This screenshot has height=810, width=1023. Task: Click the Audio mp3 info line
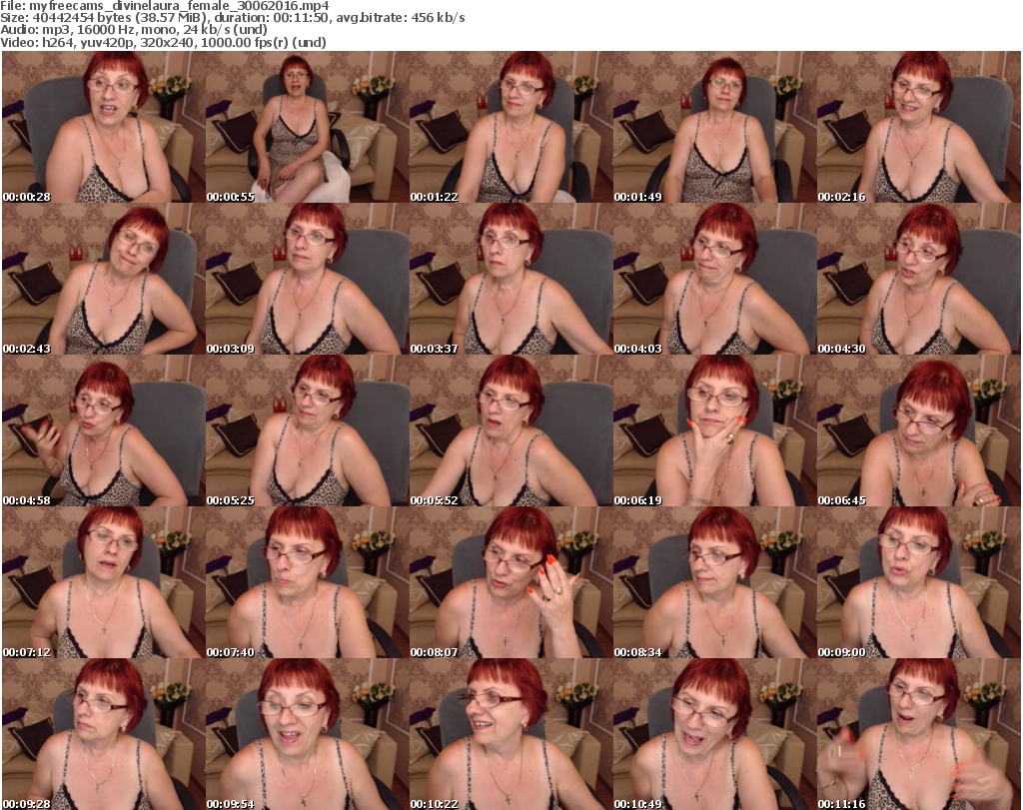[x=134, y=30]
